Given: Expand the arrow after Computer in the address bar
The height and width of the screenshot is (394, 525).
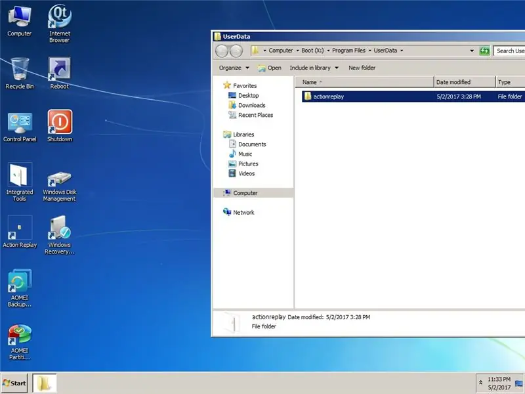Looking at the screenshot, I should pos(297,51).
